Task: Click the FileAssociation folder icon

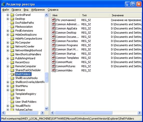Action: click(12, 27)
